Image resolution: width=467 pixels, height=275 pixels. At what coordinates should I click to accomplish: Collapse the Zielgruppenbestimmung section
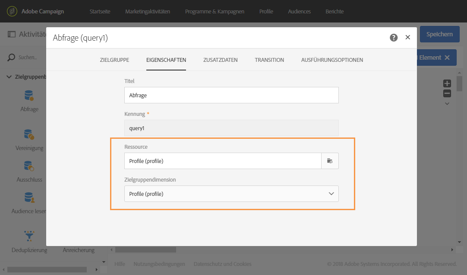click(9, 77)
